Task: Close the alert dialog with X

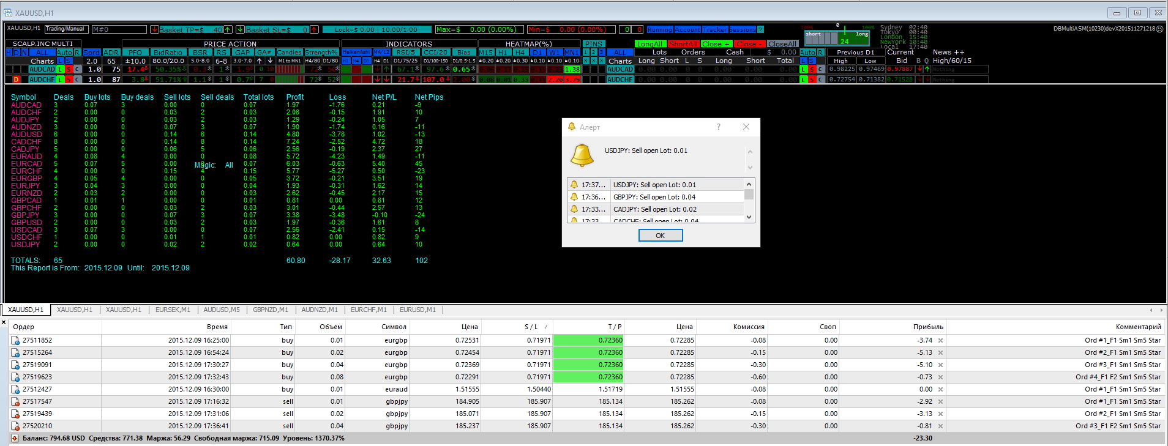Action: tap(746, 127)
